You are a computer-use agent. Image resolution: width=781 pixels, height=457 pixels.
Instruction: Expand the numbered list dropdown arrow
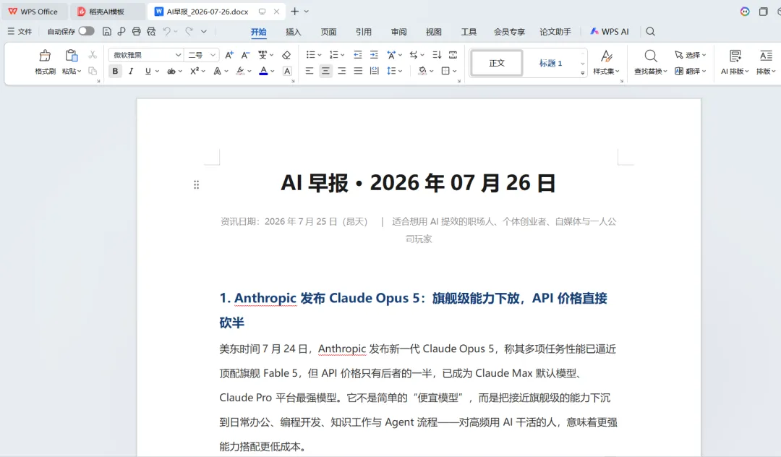point(343,55)
